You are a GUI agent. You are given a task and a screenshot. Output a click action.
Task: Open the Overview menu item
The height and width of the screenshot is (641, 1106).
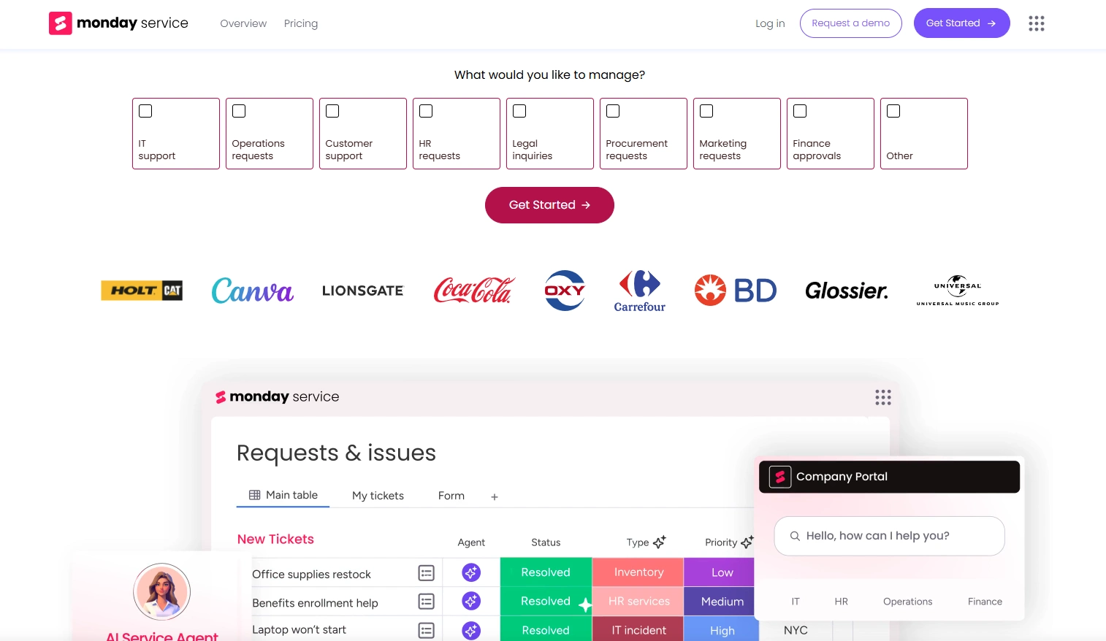pyautogui.click(x=243, y=23)
